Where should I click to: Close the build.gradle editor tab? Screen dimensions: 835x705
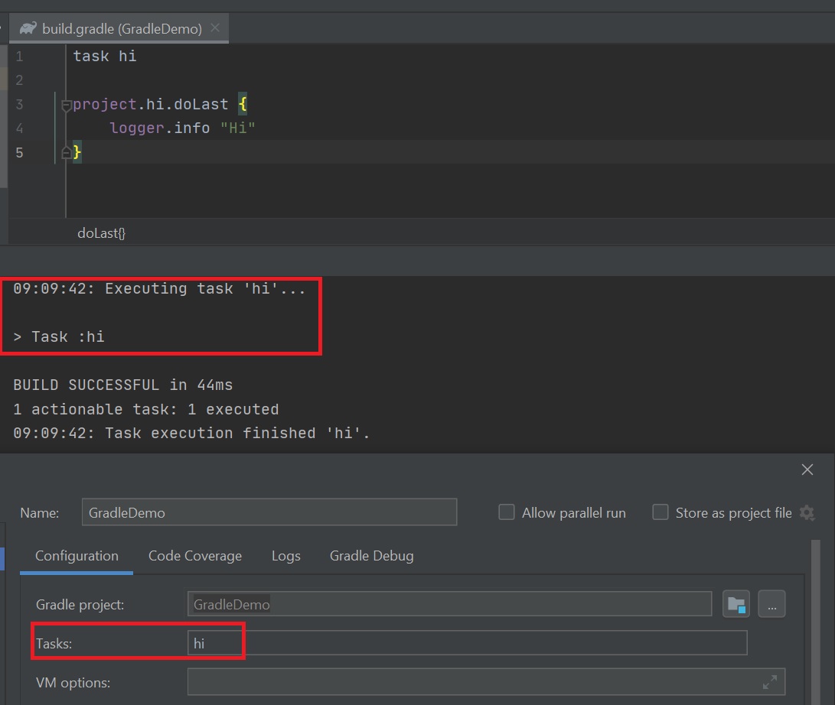click(215, 28)
